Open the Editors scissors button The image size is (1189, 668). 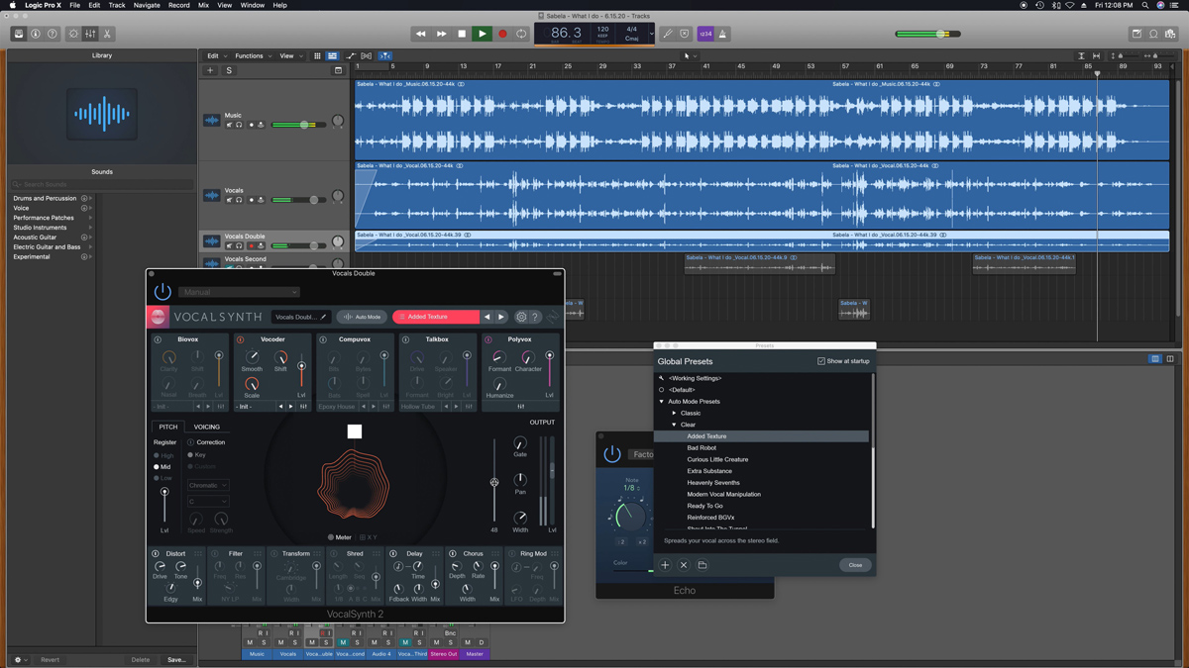click(108, 34)
